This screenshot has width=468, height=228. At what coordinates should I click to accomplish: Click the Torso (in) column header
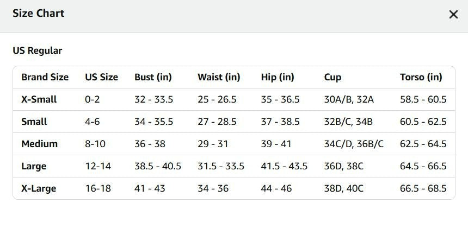(421, 77)
